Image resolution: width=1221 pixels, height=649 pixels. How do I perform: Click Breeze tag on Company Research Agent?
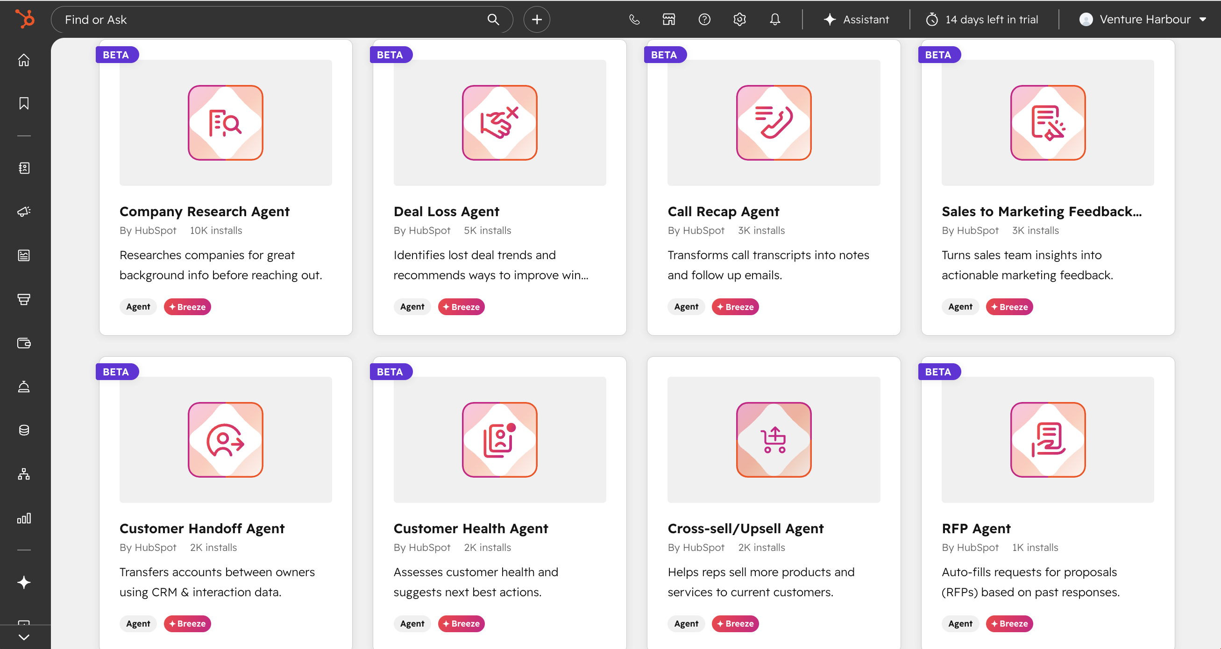[x=187, y=306]
